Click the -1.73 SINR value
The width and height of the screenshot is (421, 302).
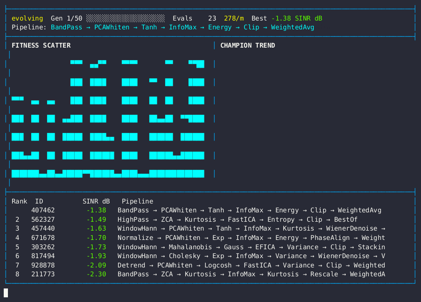click(96, 247)
